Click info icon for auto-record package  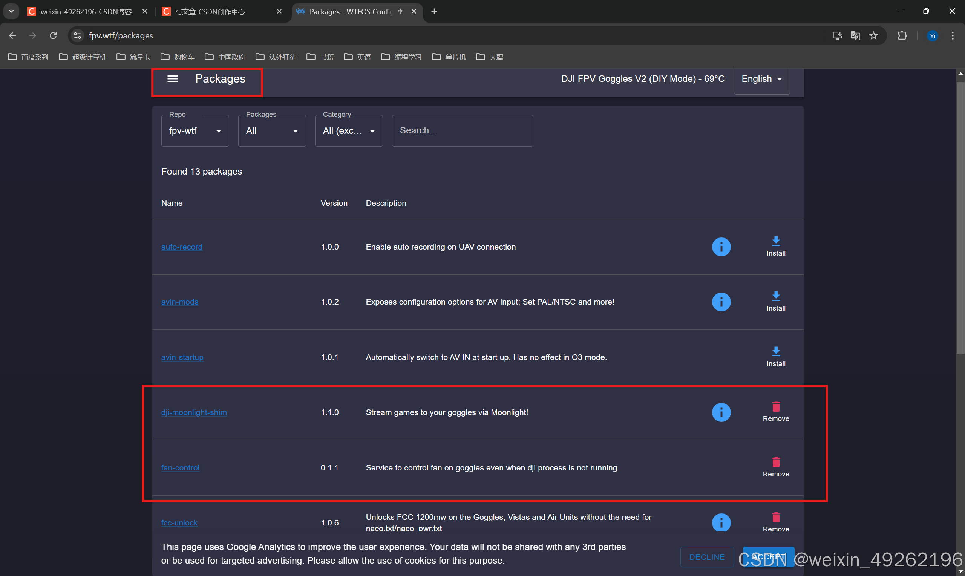721,247
